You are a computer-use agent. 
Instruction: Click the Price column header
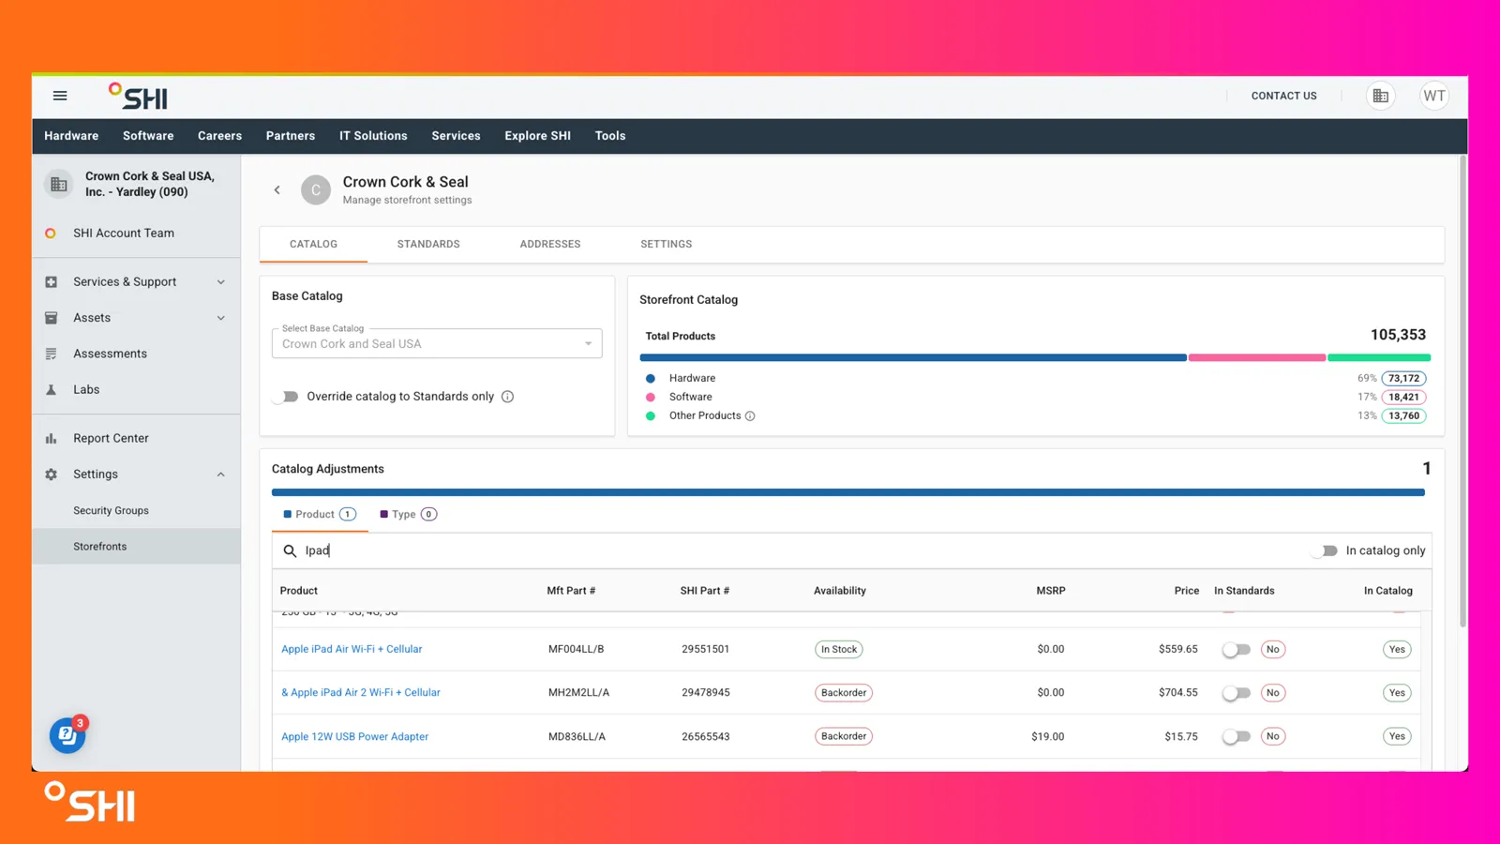[x=1187, y=591]
